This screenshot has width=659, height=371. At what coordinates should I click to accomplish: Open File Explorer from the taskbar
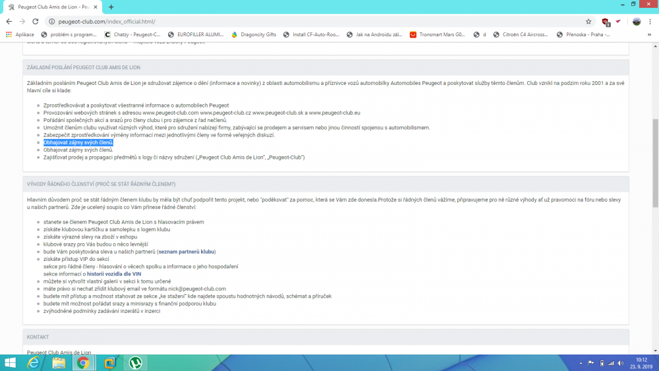[x=59, y=362]
